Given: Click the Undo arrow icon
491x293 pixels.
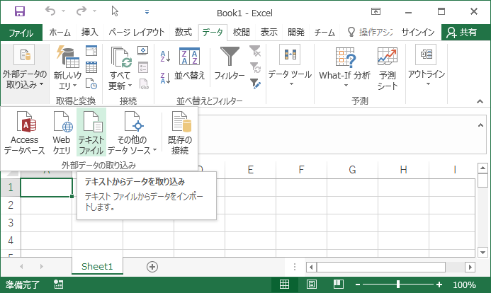Looking at the screenshot, I should 50,11.
